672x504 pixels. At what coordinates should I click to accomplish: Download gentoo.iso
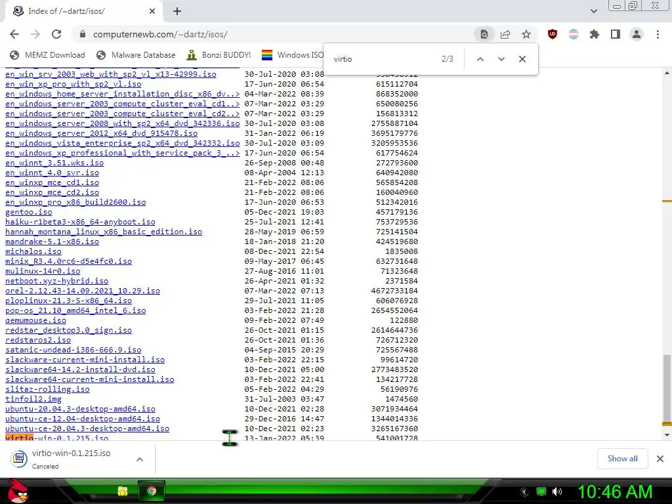click(29, 212)
